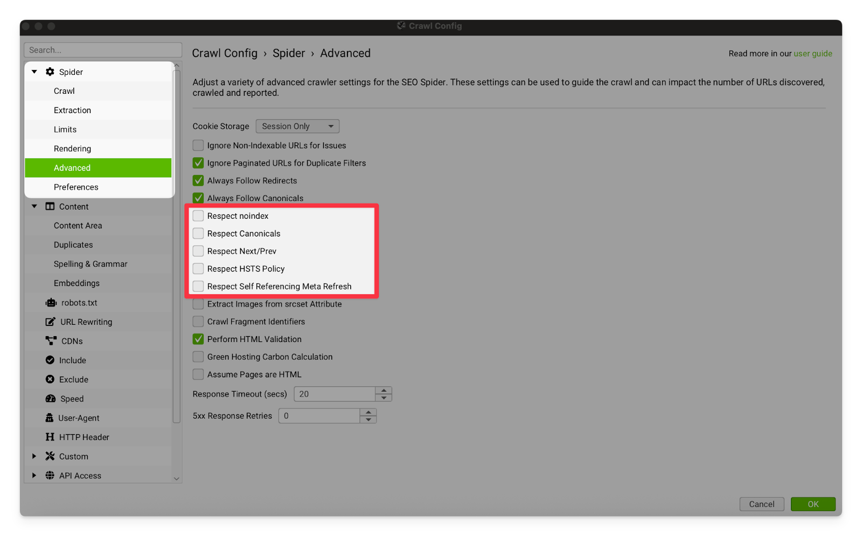The width and height of the screenshot is (862, 536).
Task: Select the CDNs network icon
Action: (51, 341)
